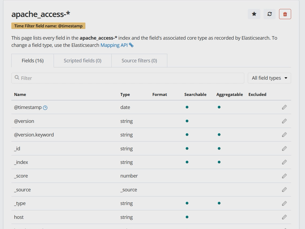
Task: Edit the _id field pencil icon
Action: (x=284, y=149)
